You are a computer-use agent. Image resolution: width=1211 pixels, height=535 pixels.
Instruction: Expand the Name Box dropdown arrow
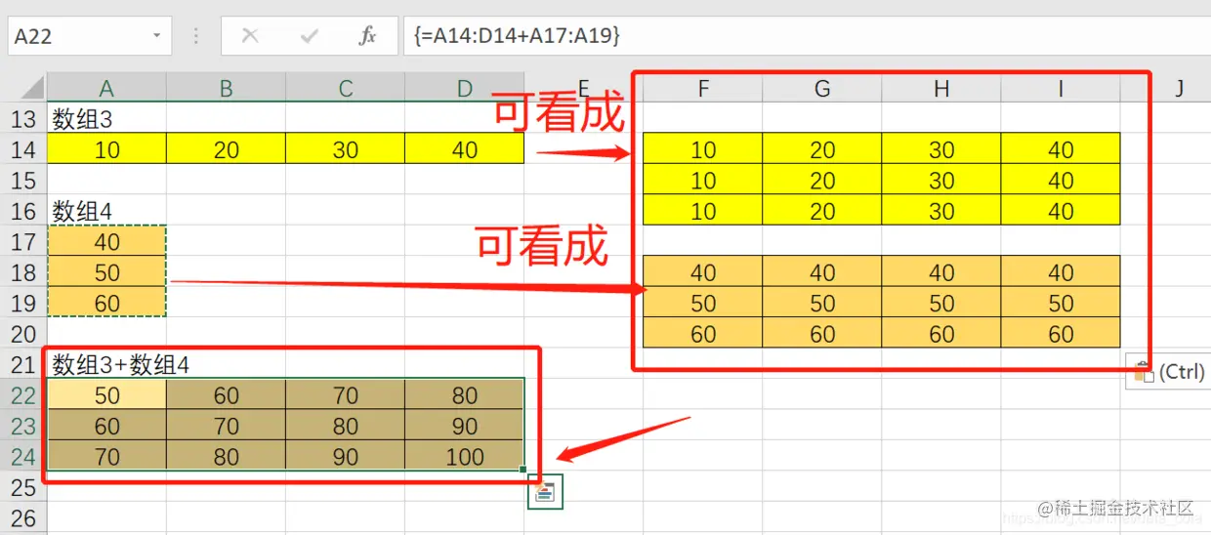point(156,36)
